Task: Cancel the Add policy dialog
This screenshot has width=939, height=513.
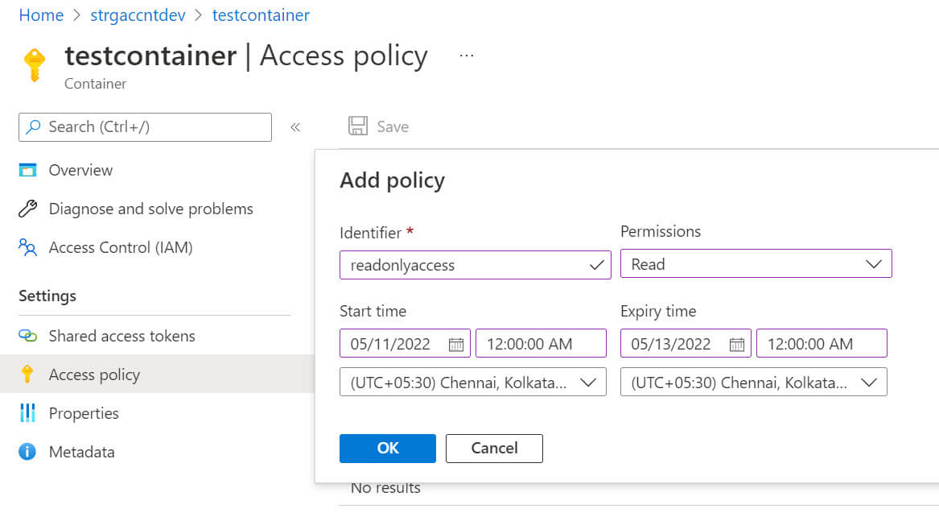Action: tap(494, 449)
